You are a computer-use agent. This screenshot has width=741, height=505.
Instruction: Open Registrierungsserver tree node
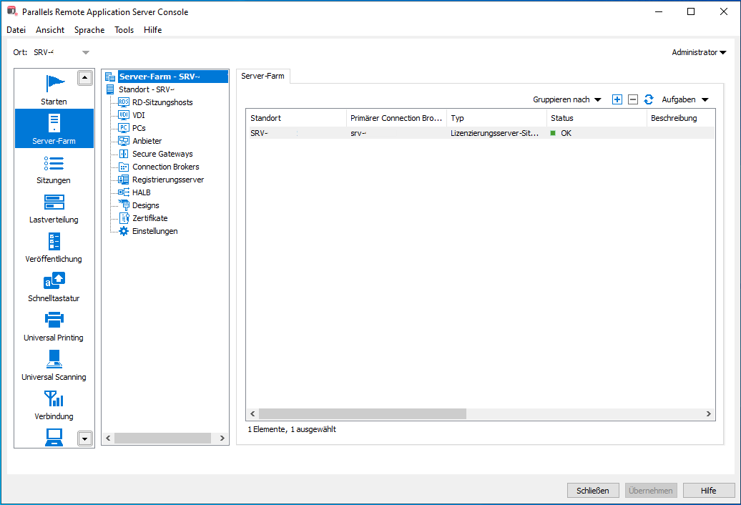(x=168, y=180)
